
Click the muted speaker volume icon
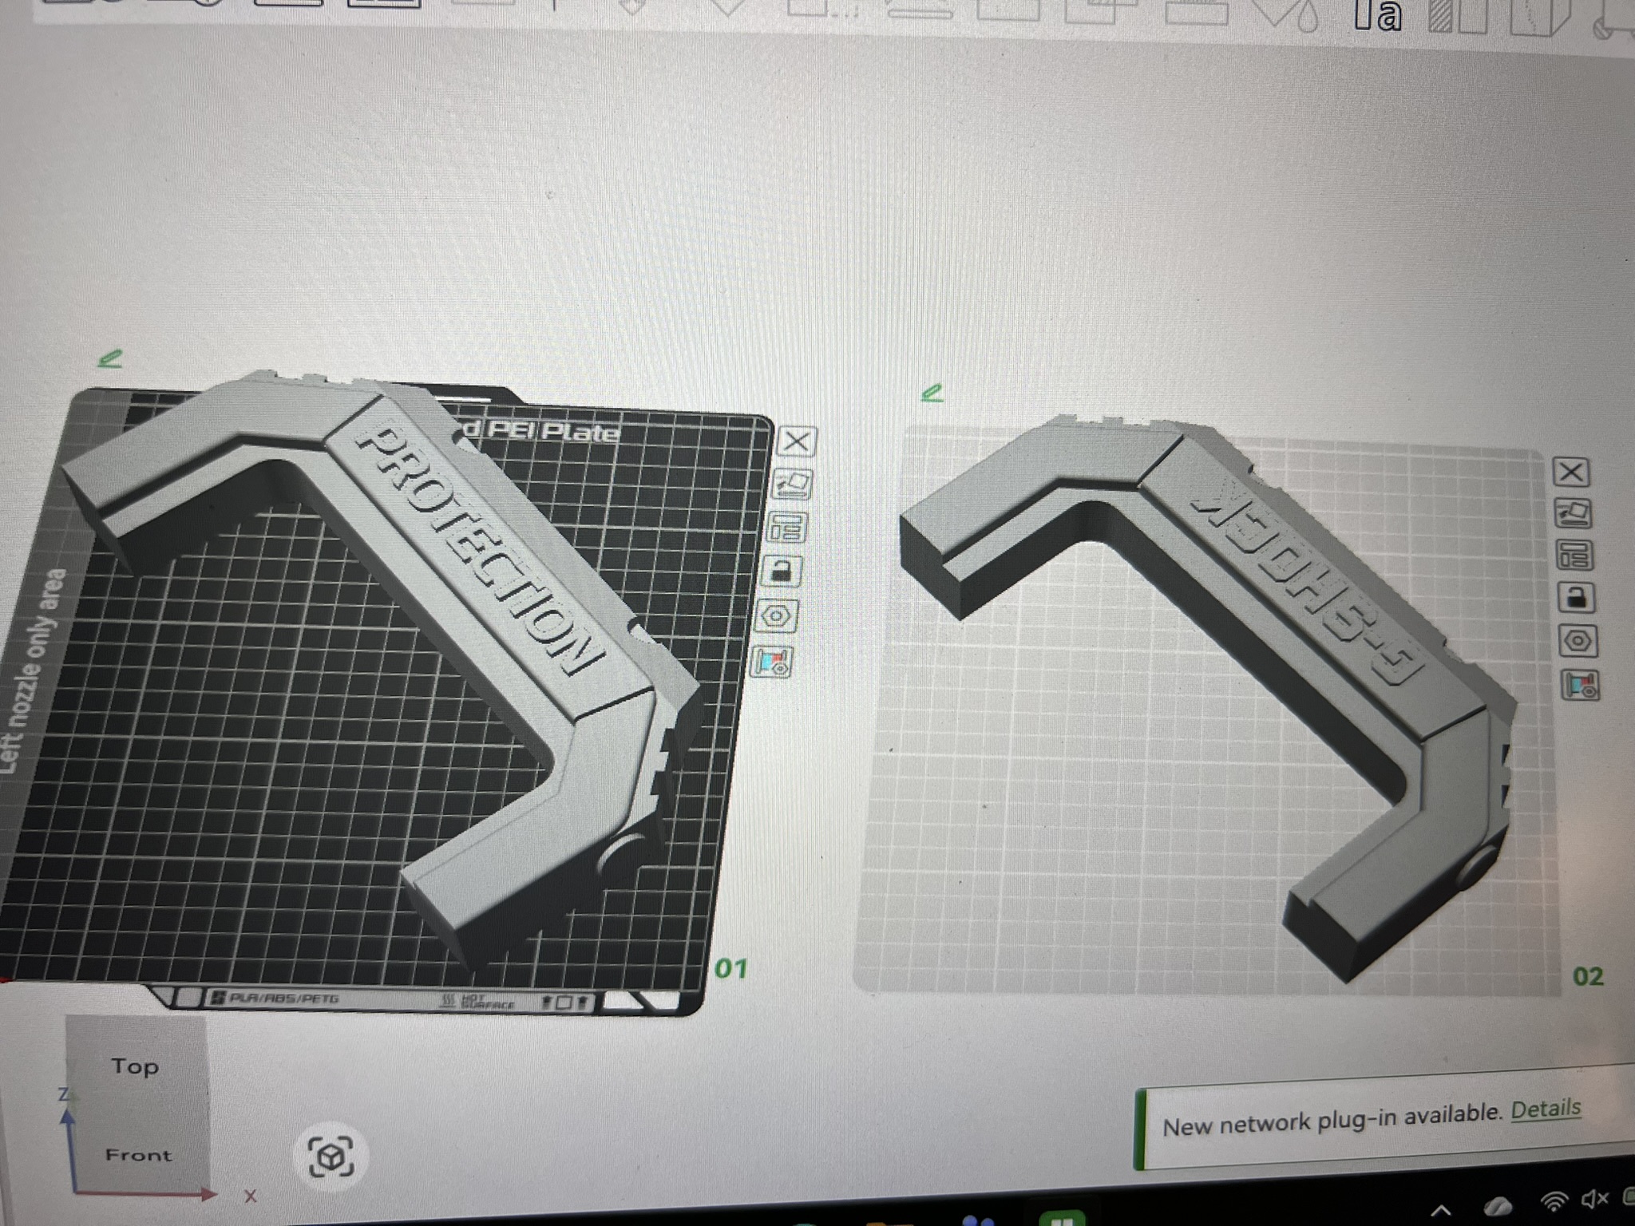pyautogui.click(x=1594, y=1199)
